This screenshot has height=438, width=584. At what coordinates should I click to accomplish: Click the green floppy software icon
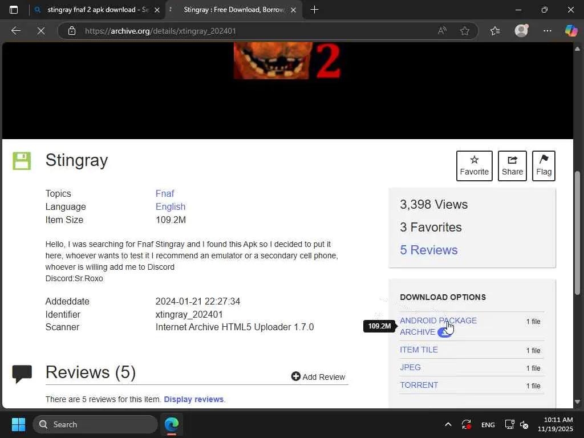pyautogui.click(x=22, y=161)
